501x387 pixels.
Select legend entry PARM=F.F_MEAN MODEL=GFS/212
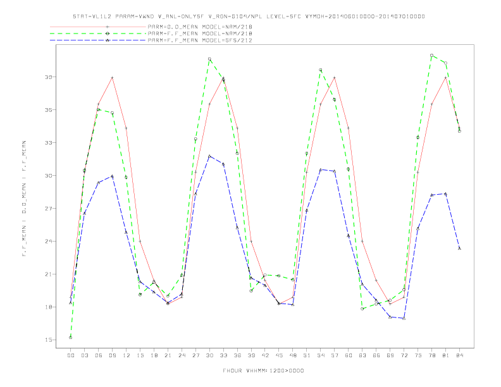(x=200, y=40)
